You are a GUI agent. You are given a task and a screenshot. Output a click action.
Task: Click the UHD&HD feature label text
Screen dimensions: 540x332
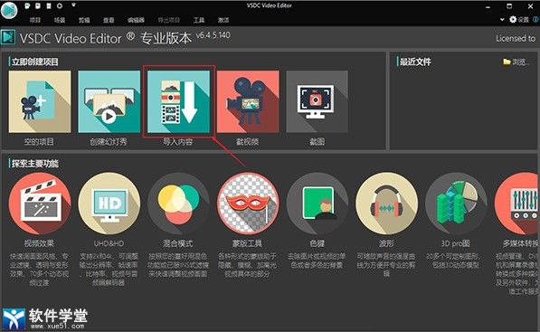click(x=109, y=243)
